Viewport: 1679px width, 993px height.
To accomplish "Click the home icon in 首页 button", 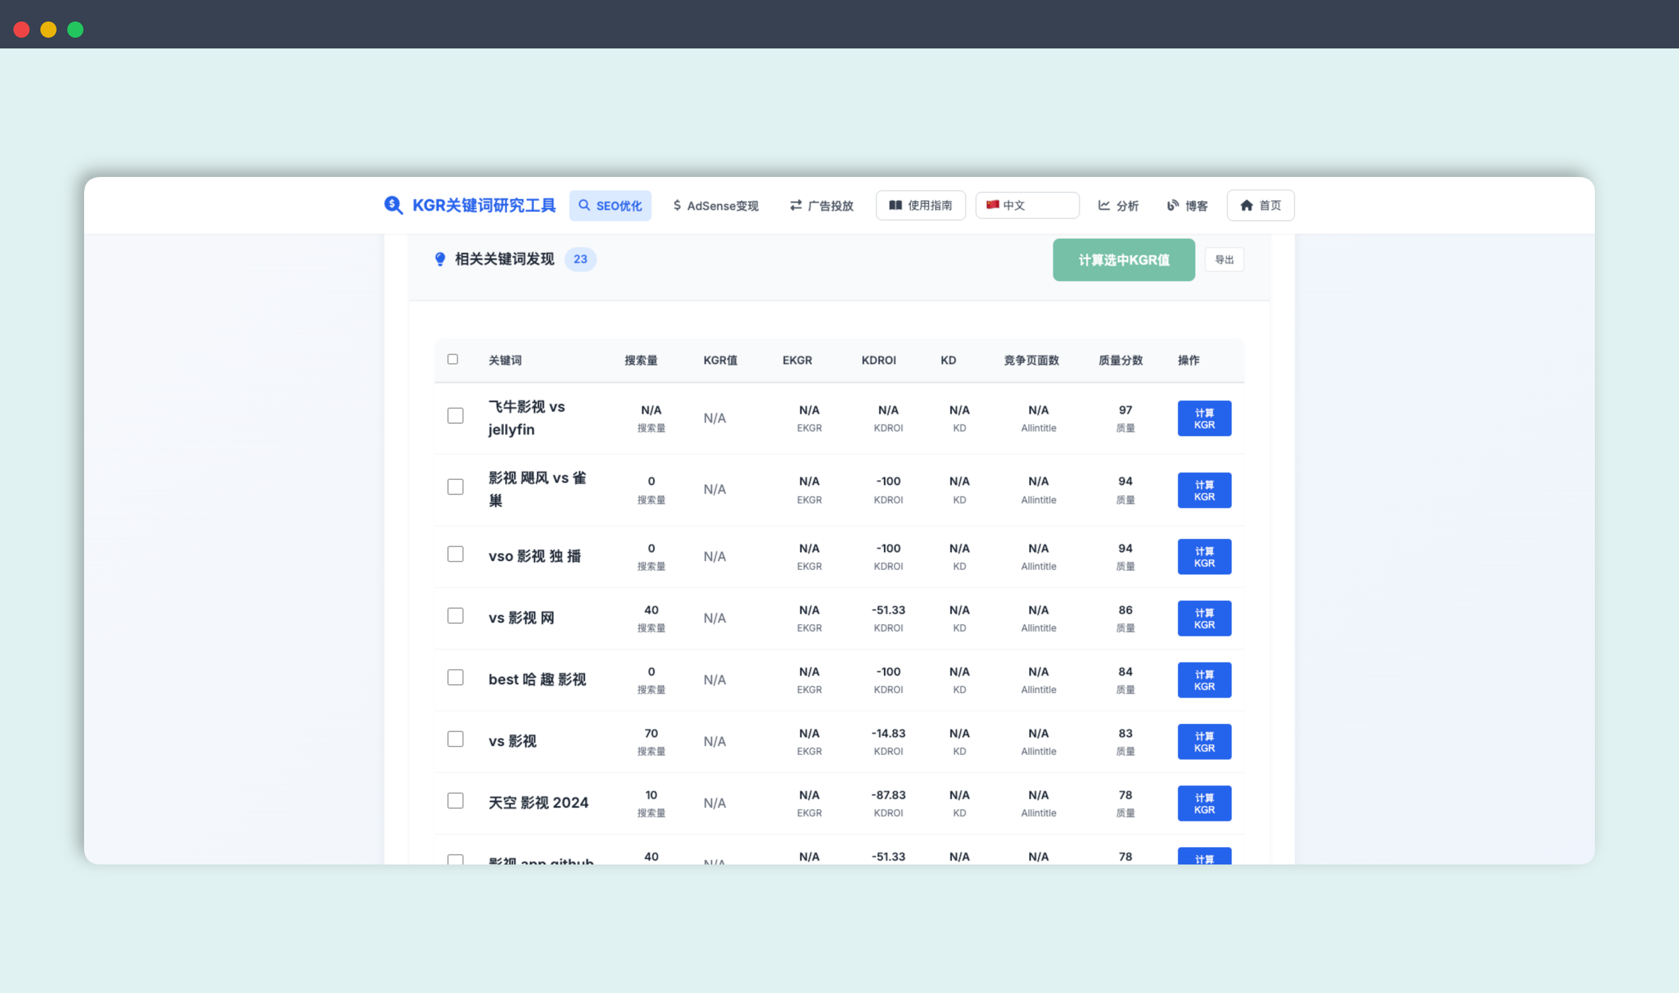I will [x=1246, y=205].
